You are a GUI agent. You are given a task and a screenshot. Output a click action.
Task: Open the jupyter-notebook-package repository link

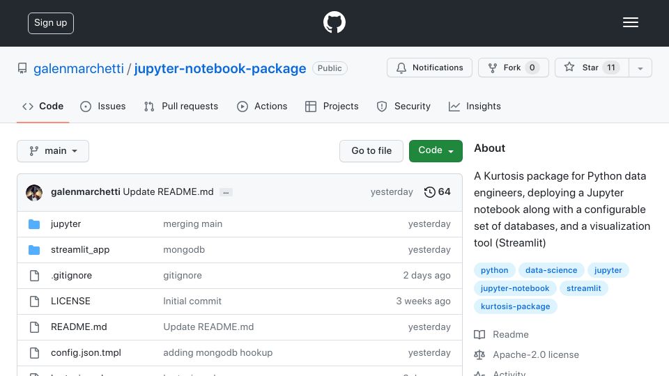[220, 68]
